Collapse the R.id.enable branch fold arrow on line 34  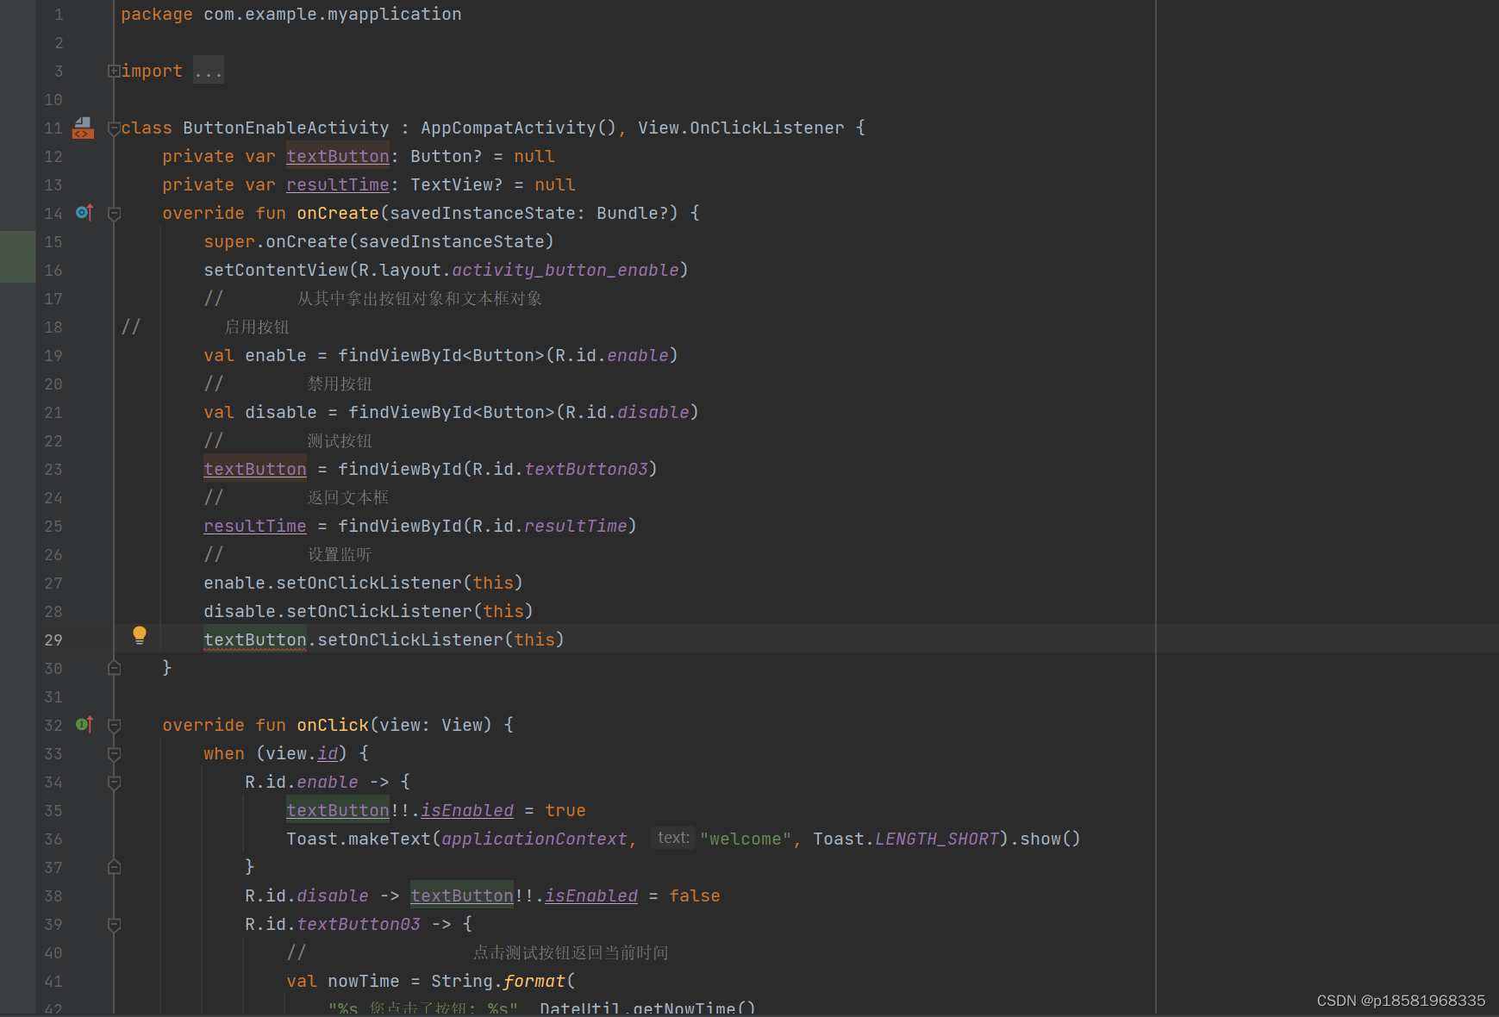[113, 782]
